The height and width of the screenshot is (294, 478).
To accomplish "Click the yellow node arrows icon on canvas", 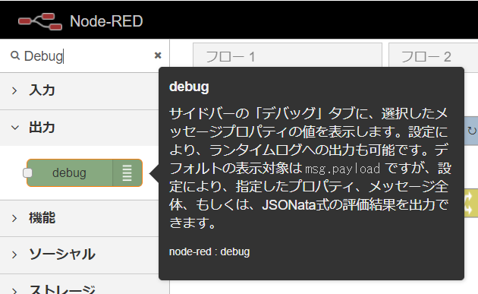I will click(469, 203).
